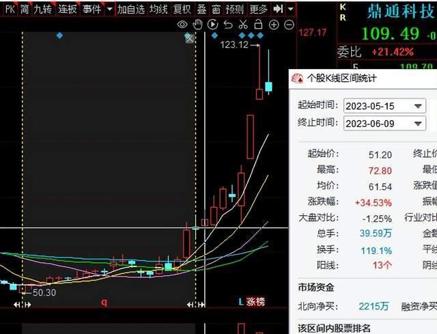The width and height of the screenshot is (437, 334).
Task: Open the 九转 indicator
Action: click(x=42, y=9)
